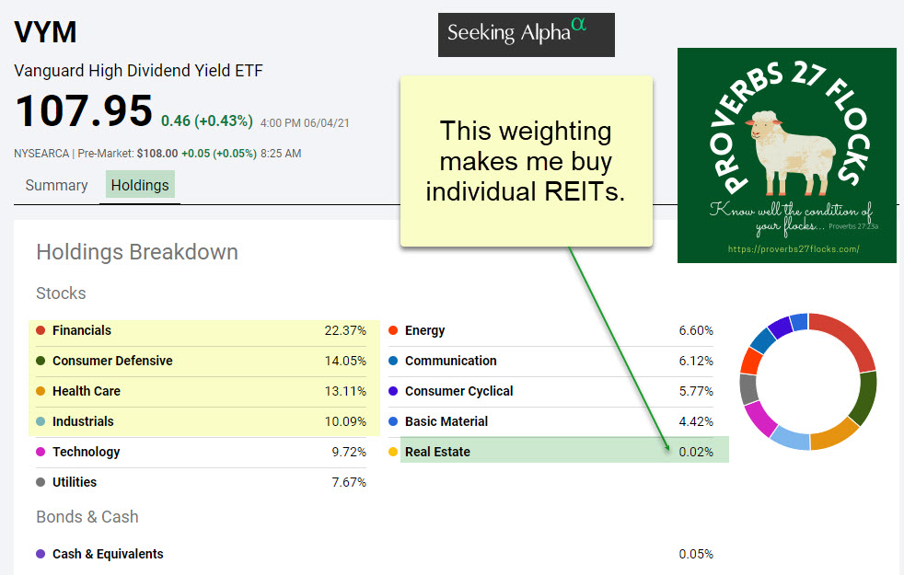Click the Communication sector label
The width and height of the screenshot is (904, 575).
click(x=450, y=362)
